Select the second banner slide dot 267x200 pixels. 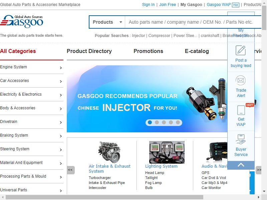[157, 122]
